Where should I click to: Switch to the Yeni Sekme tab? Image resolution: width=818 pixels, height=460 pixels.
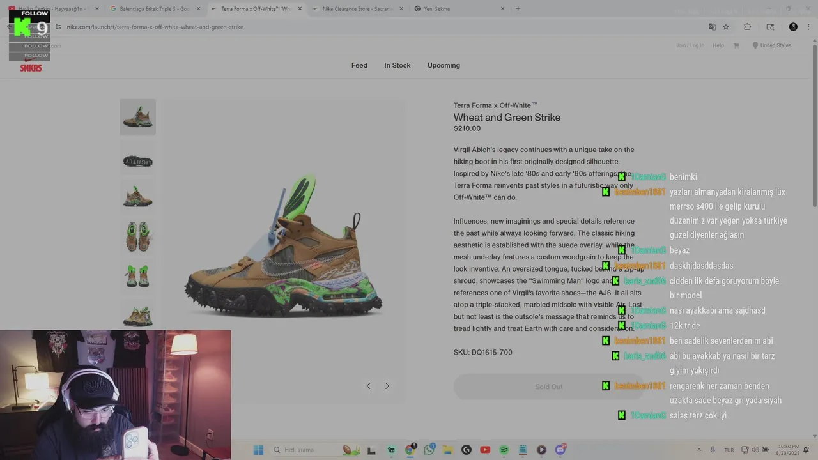tap(459, 9)
